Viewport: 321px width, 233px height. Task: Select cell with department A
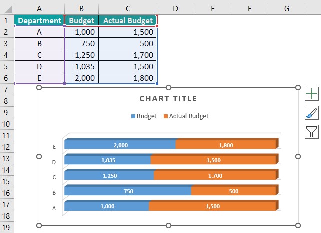(39, 32)
